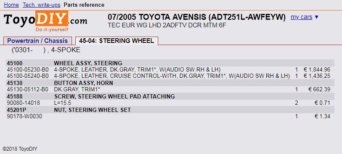
Task: Click part number 45100-05230-B0
Action: pyautogui.click(x=28, y=70)
